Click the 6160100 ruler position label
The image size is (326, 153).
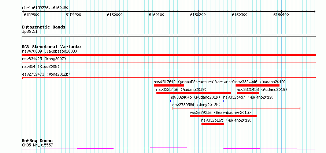point(156,15)
